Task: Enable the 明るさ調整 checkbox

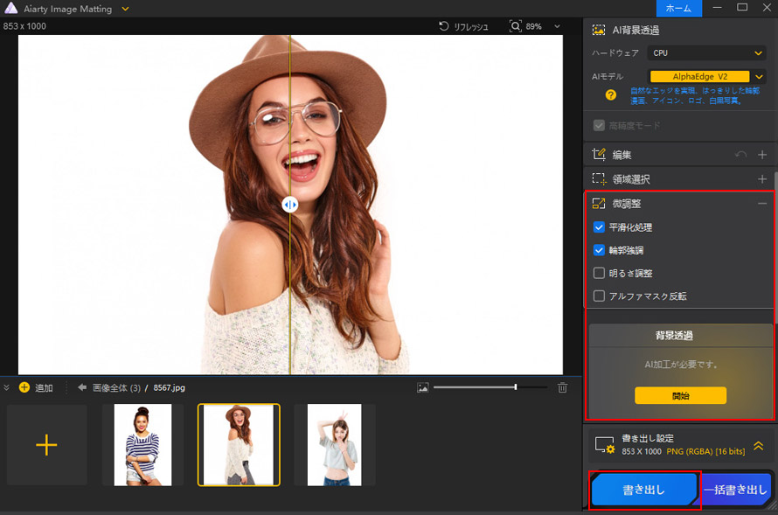Action: (599, 273)
